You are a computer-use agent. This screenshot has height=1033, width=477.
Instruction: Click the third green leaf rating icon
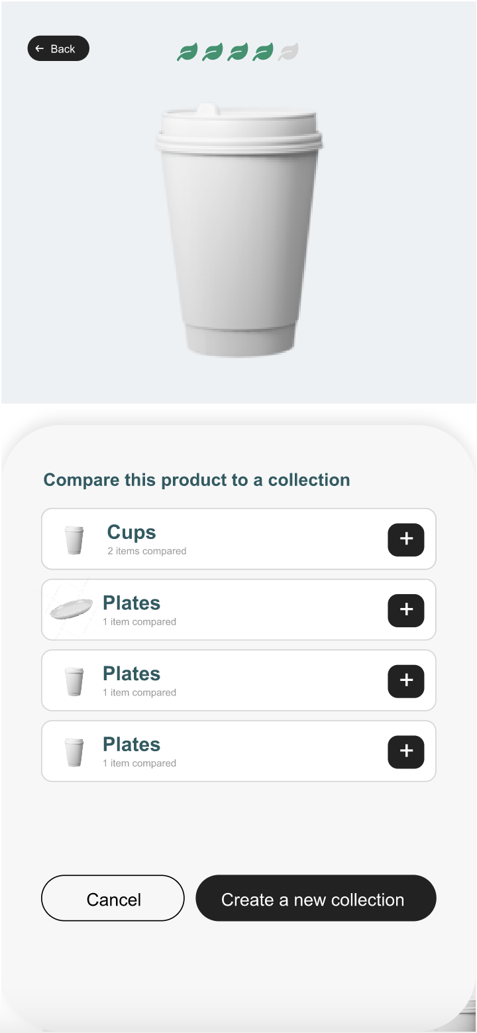238,52
